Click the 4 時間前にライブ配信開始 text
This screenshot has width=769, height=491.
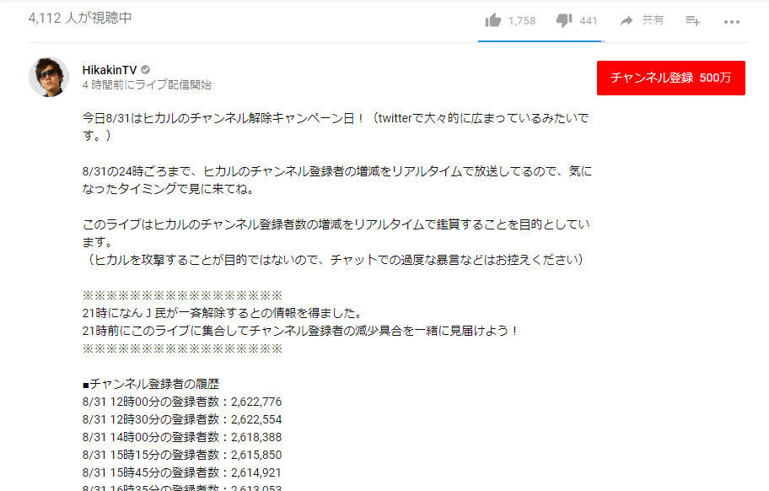click(x=147, y=85)
